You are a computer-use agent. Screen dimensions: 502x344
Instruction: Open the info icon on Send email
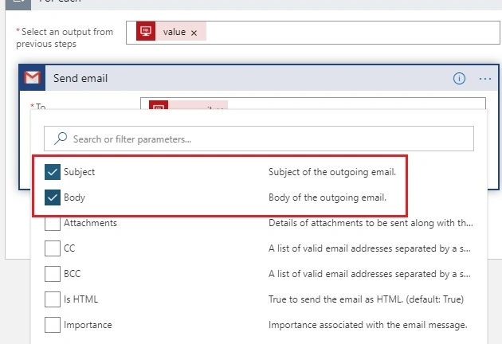tap(459, 78)
